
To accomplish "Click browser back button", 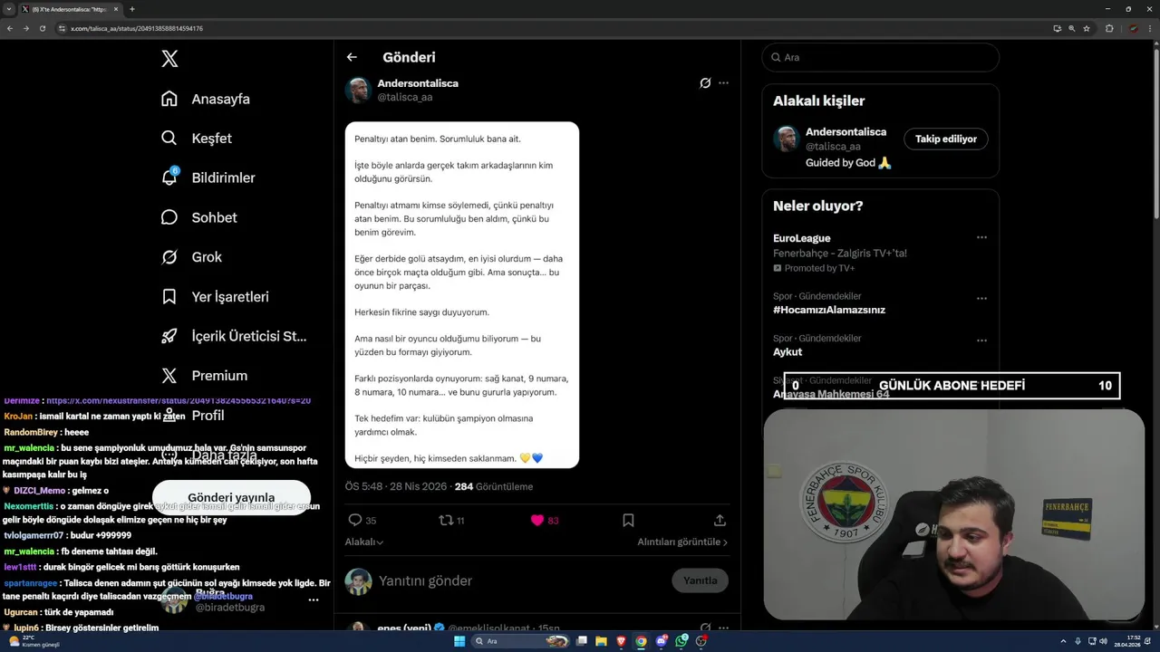I will (x=10, y=28).
